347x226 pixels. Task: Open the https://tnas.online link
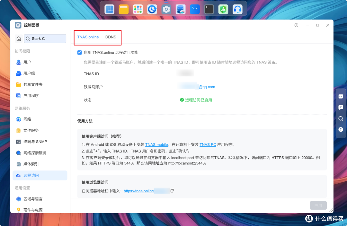click(139, 191)
